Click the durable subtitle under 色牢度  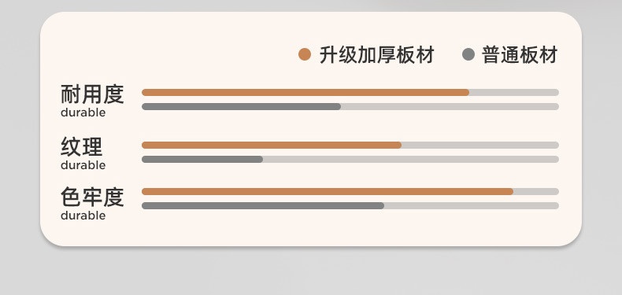(x=83, y=216)
